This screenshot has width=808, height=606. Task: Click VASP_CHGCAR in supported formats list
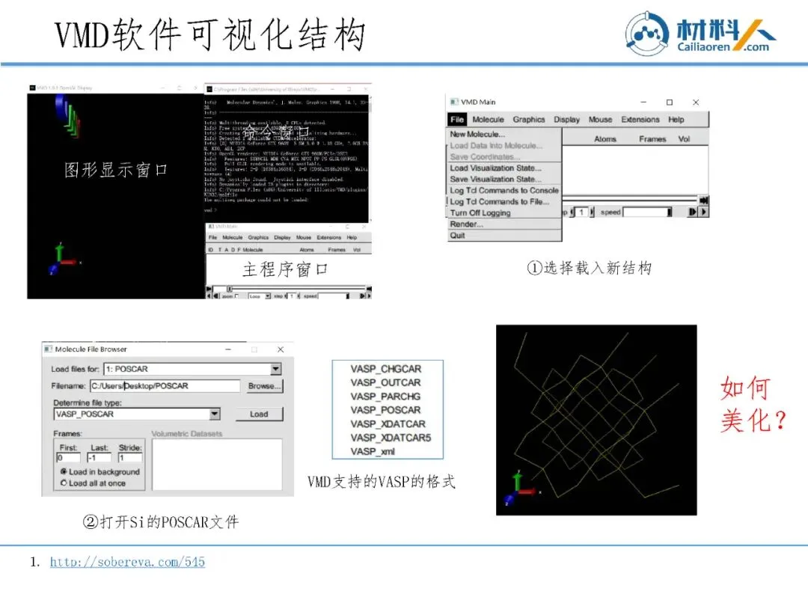(x=386, y=369)
